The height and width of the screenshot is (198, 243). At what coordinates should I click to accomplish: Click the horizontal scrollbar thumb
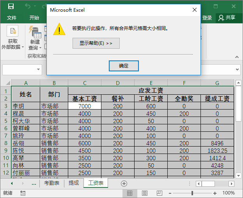[208, 184]
